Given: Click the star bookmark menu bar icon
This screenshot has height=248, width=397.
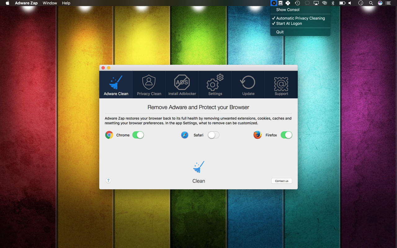Looking at the screenshot, I should pos(280,3).
